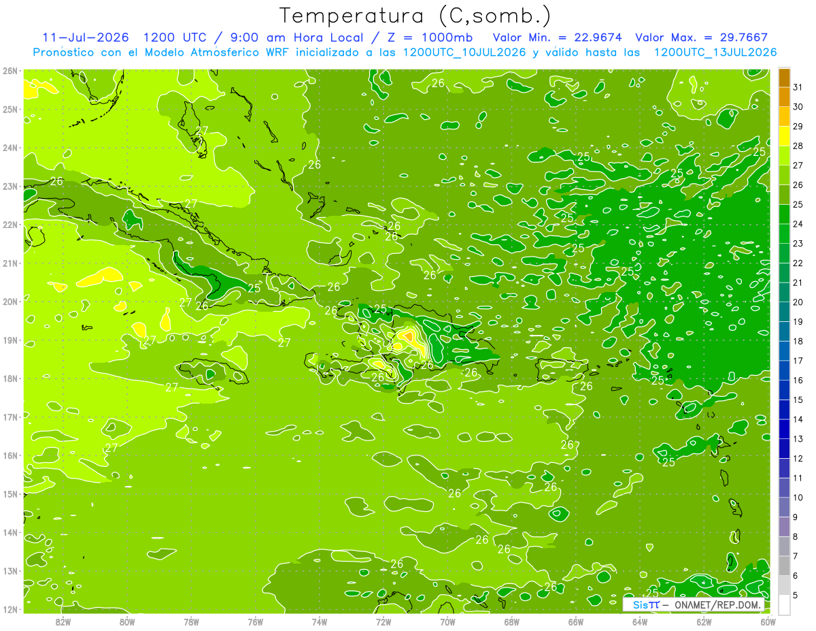
Task: Click the 'Z = 1000mb' level text
Action: 430,37
